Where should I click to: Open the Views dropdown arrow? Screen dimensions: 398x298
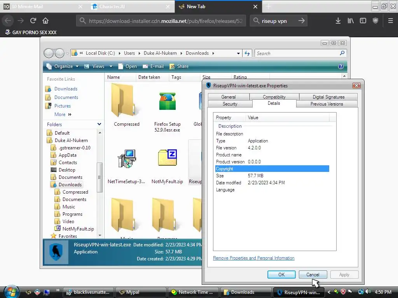coord(111,66)
